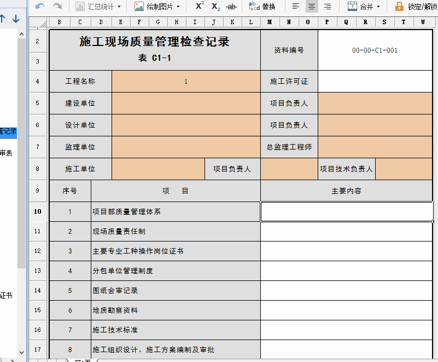
Task: Click the left panel scroll-down arrow
Action: (x=22, y=353)
